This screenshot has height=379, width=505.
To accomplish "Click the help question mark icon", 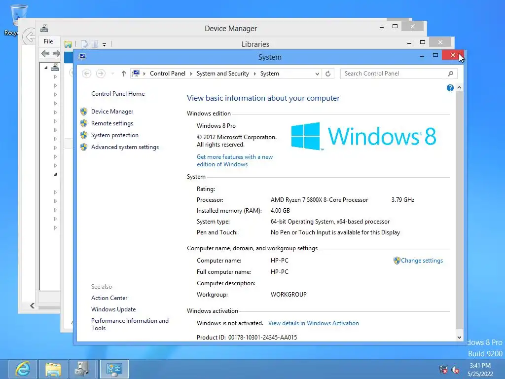I will tap(450, 88).
